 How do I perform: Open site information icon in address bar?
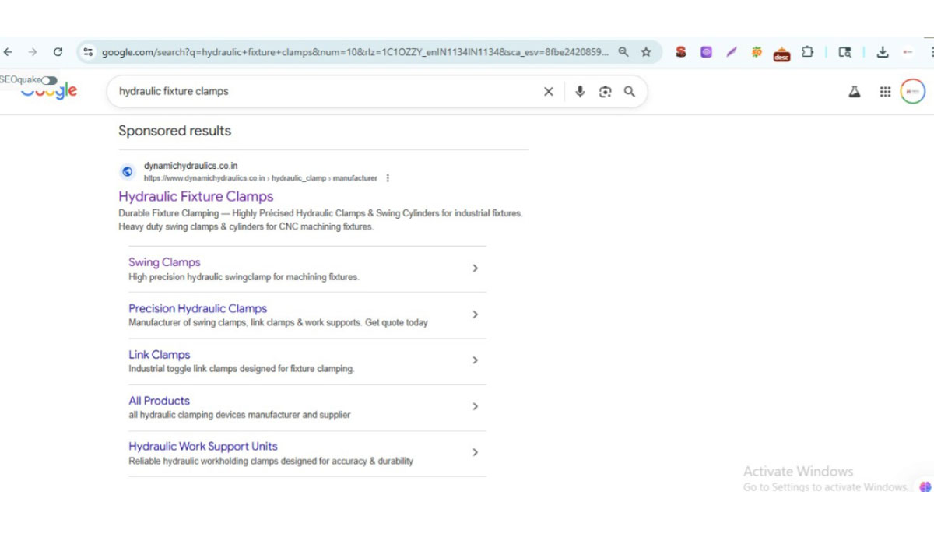(x=88, y=52)
